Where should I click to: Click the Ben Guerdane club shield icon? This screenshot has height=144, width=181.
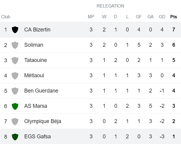[x=15, y=91]
